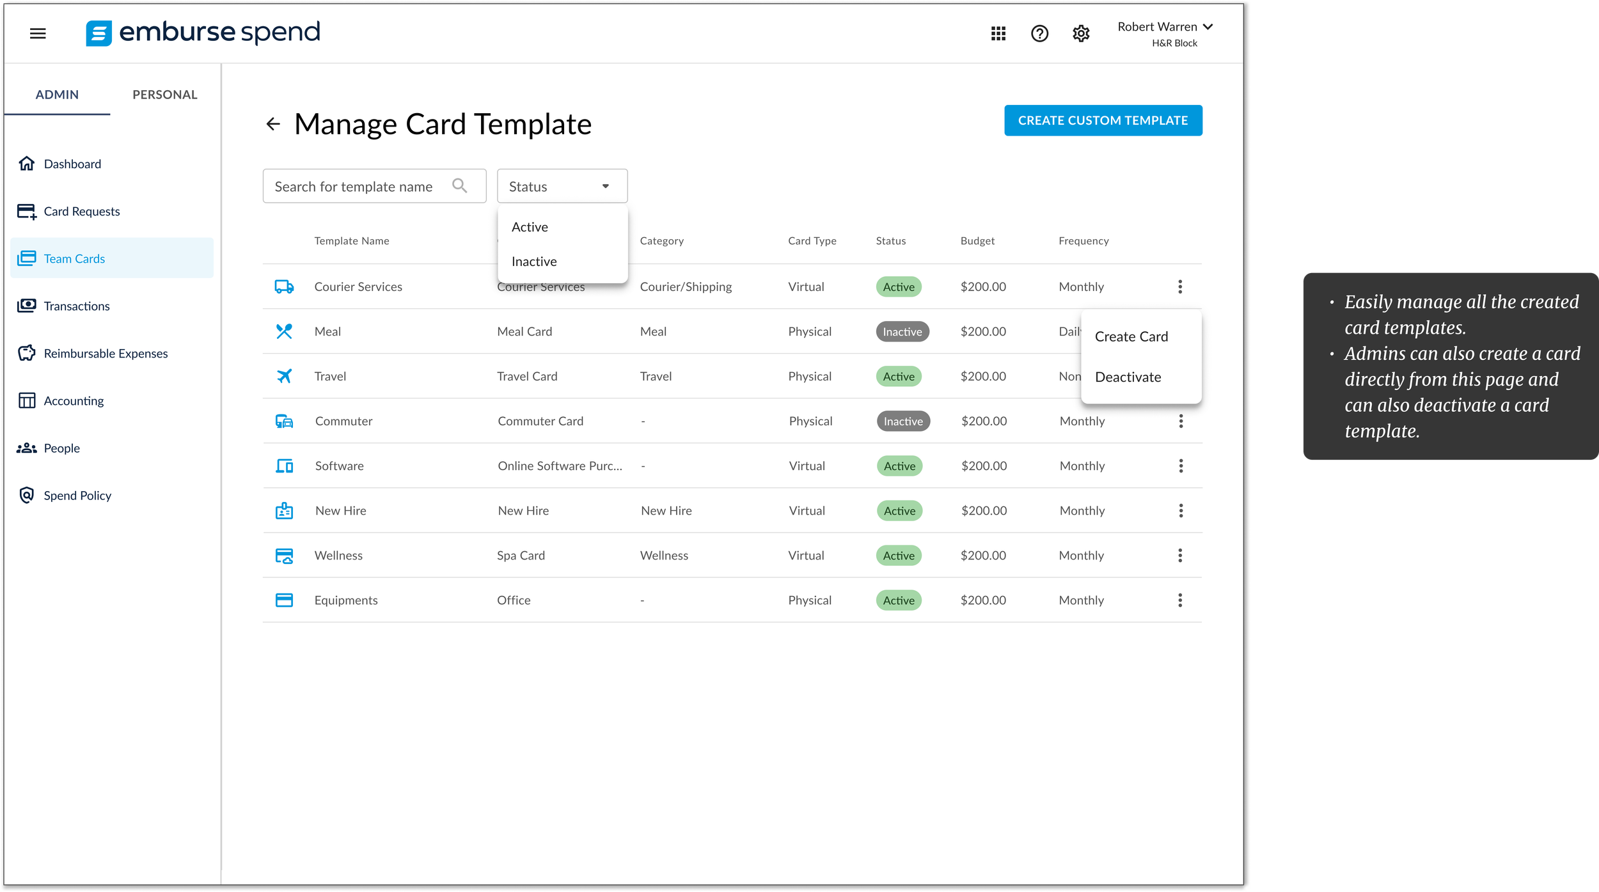The width and height of the screenshot is (1599, 892).
Task: Click the help question mark icon
Action: (x=1039, y=33)
